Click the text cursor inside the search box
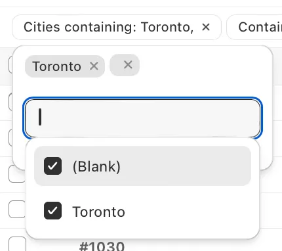 [40, 117]
